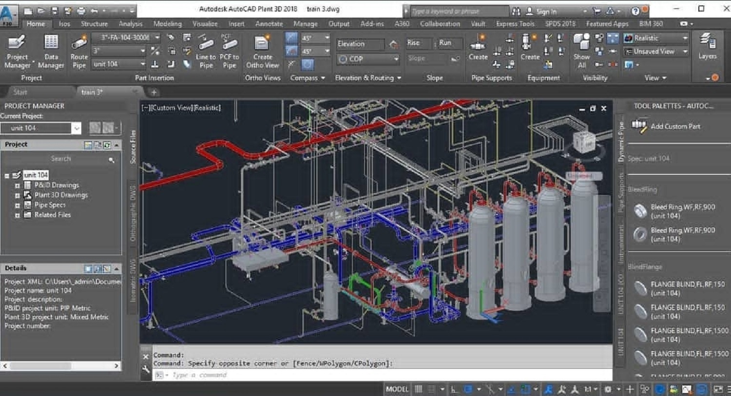Start the Route Pipe tool
The image size is (731, 396).
[x=79, y=51]
